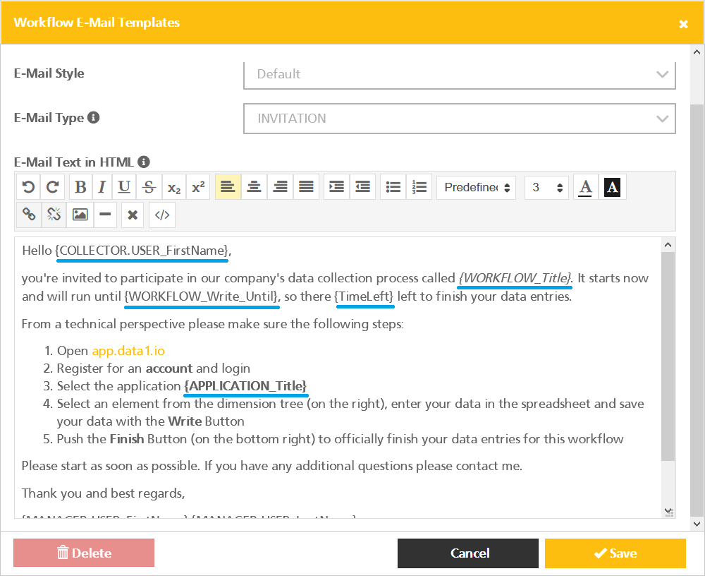The width and height of the screenshot is (705, 576).
Task: Open the Predefined font dropdown
Action: click(x=476, y=187)
